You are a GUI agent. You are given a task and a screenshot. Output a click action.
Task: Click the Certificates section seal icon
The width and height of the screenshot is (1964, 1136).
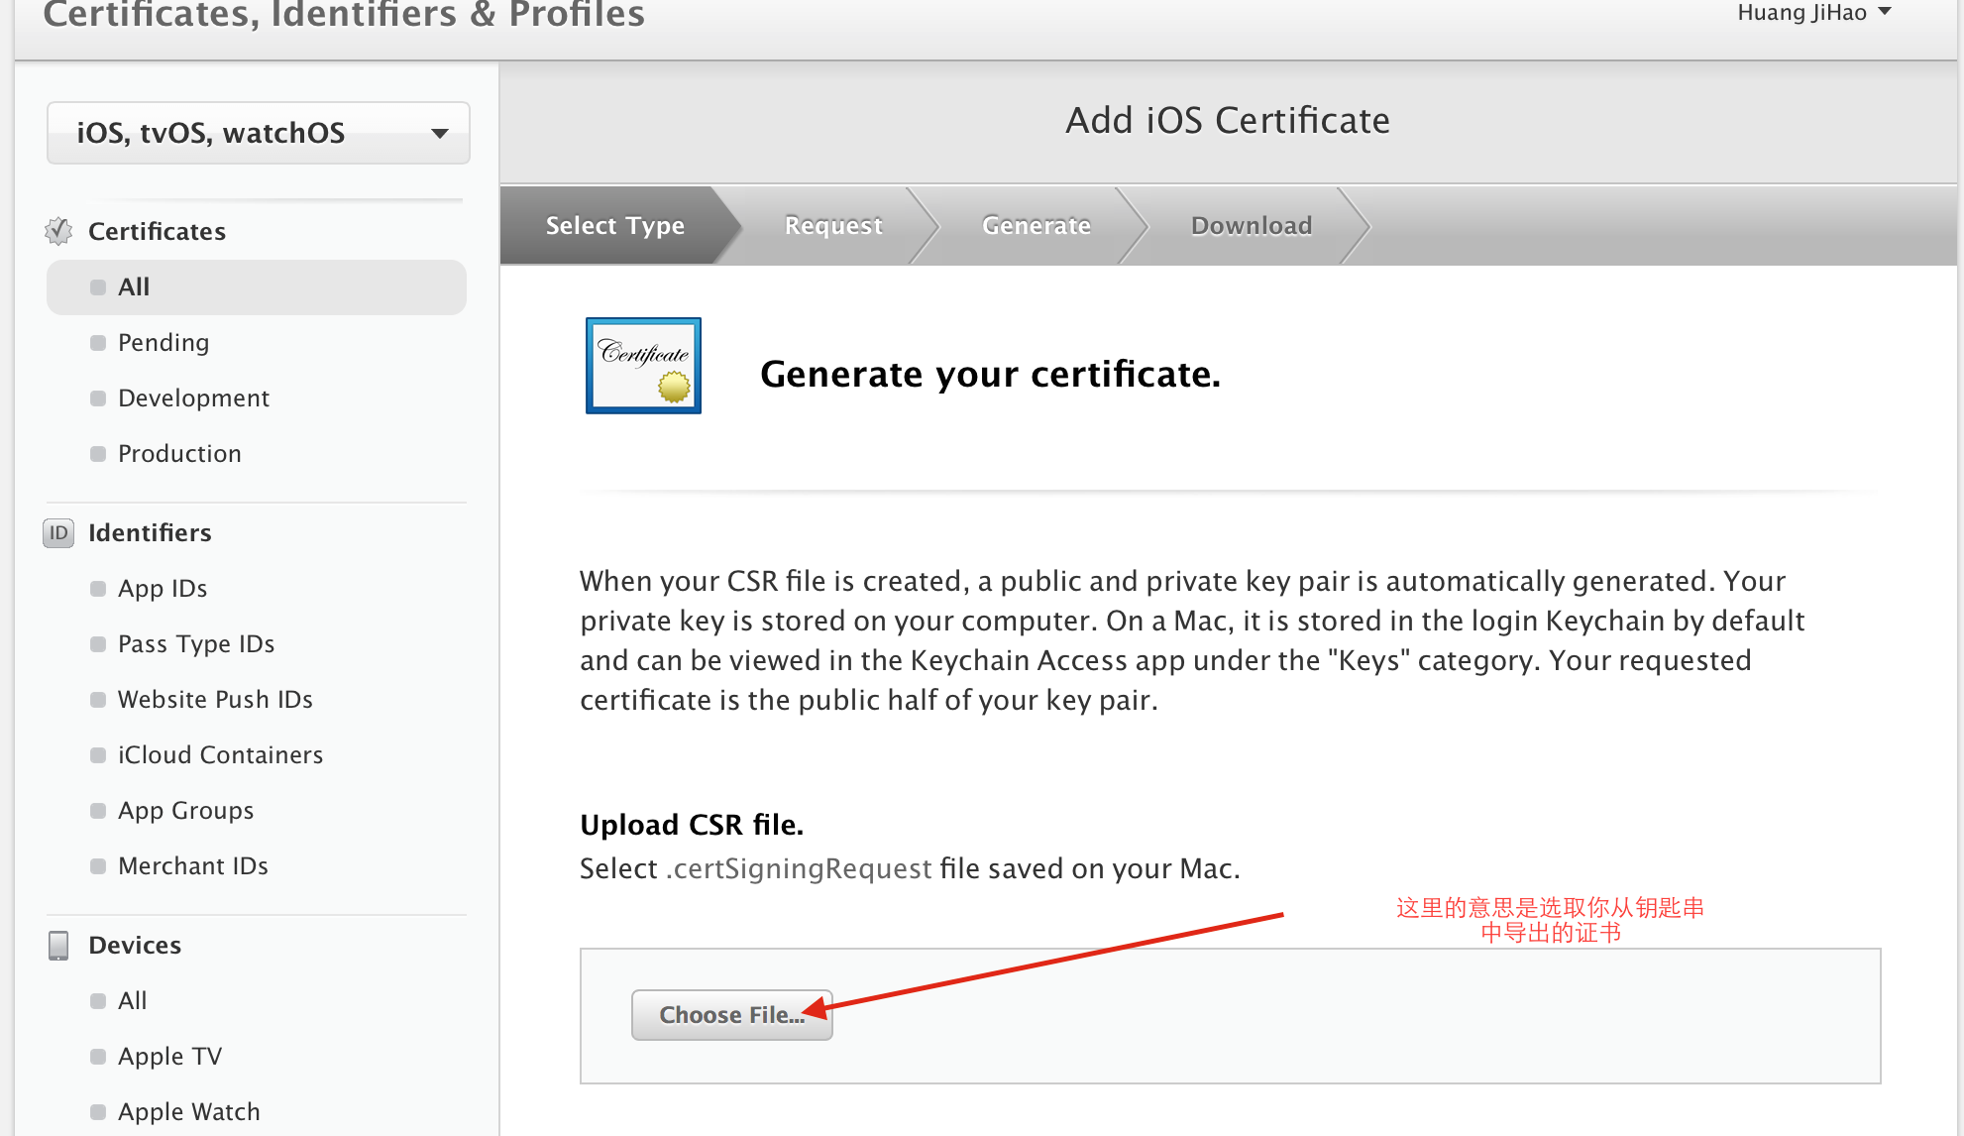coord(58,231)
